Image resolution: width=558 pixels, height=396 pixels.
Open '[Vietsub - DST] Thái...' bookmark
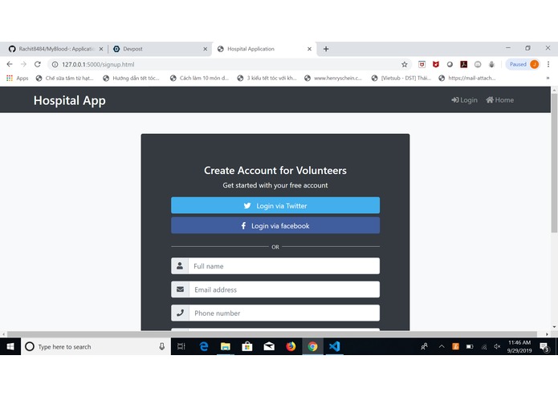(401, 78)
